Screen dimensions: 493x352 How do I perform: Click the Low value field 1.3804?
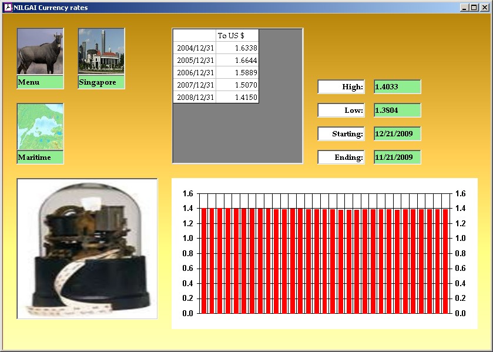tap(397, 110)
